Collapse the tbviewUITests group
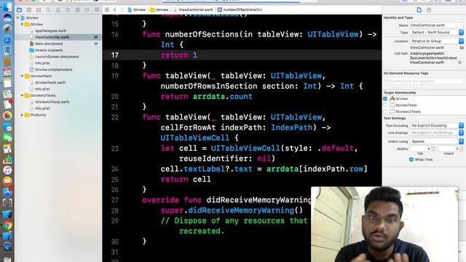This screenshot has width=466, height=262. click(x=23, y=95)
